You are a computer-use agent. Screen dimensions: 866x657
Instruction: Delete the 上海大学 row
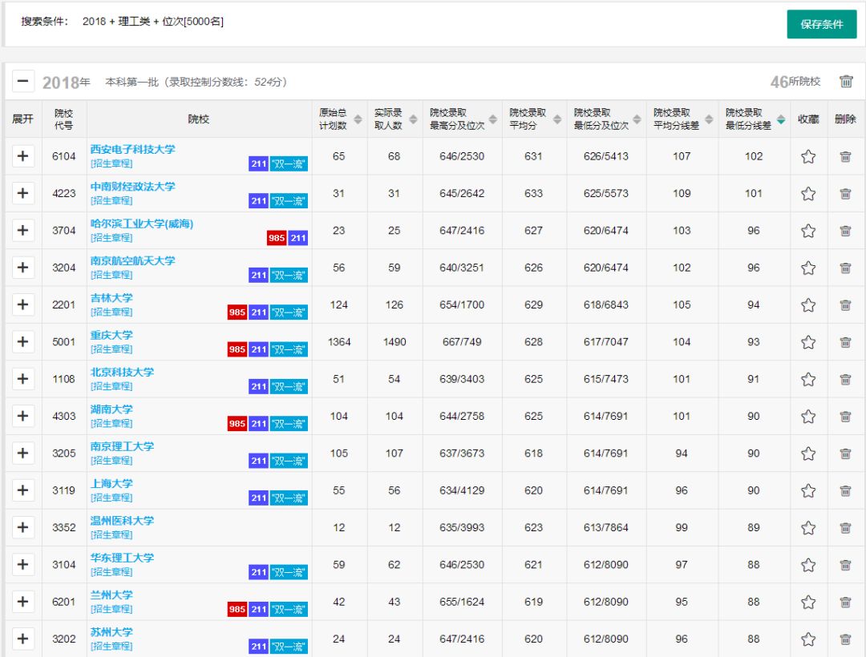tap(845, 490)
